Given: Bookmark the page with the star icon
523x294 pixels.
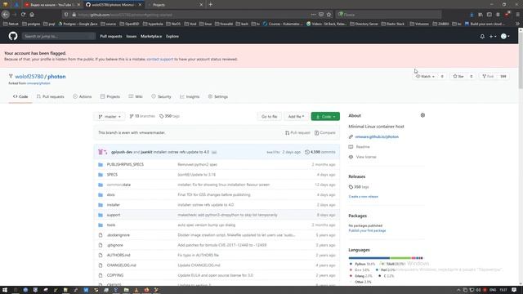Looking at the screenshot, I should (x=329, y=15).
